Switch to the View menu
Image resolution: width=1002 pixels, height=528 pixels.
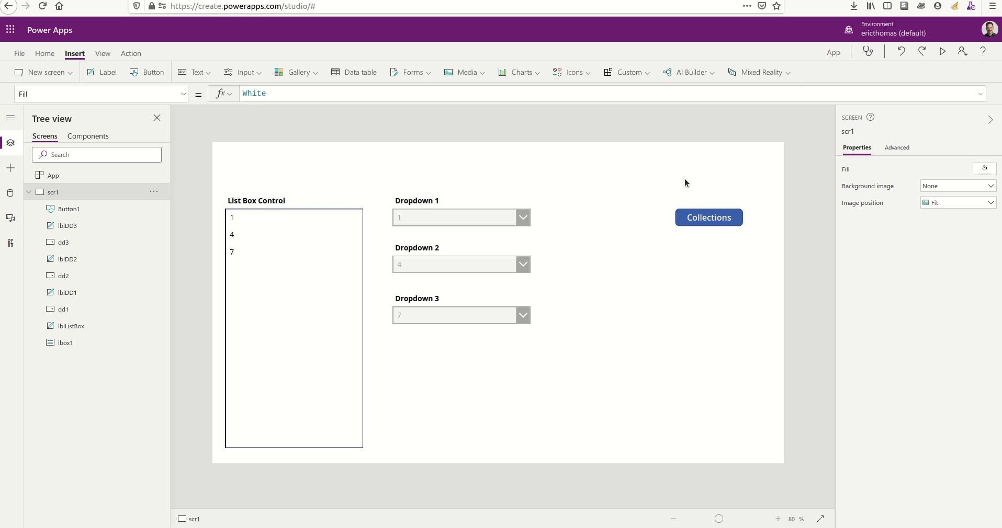(103, 53)
